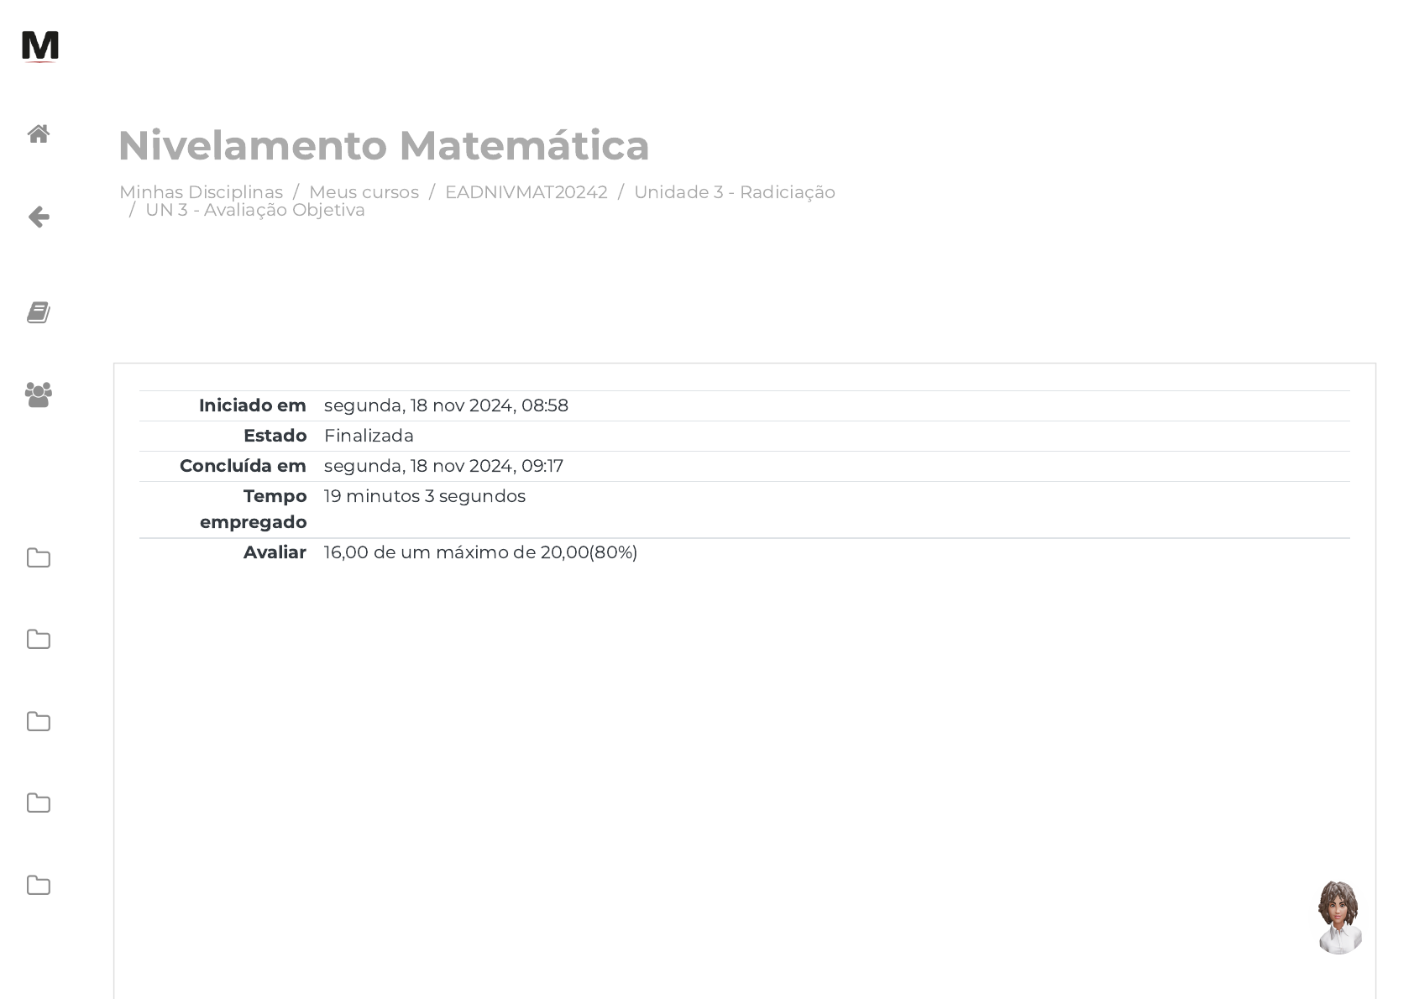This screenshot has height=999, width=1414.
Task: Click the Nivelamento Matemática page title
Action: pos(384,145)
